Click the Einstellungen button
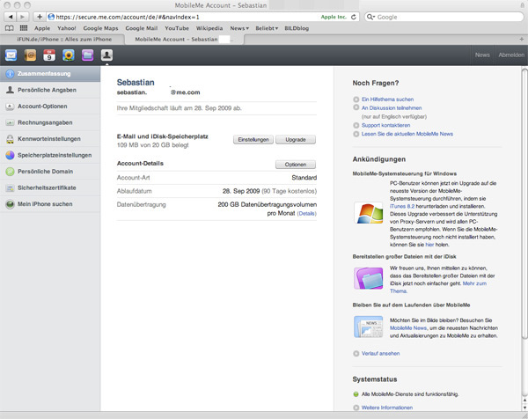The image size is (528, 419). click(x=253, y=139)
